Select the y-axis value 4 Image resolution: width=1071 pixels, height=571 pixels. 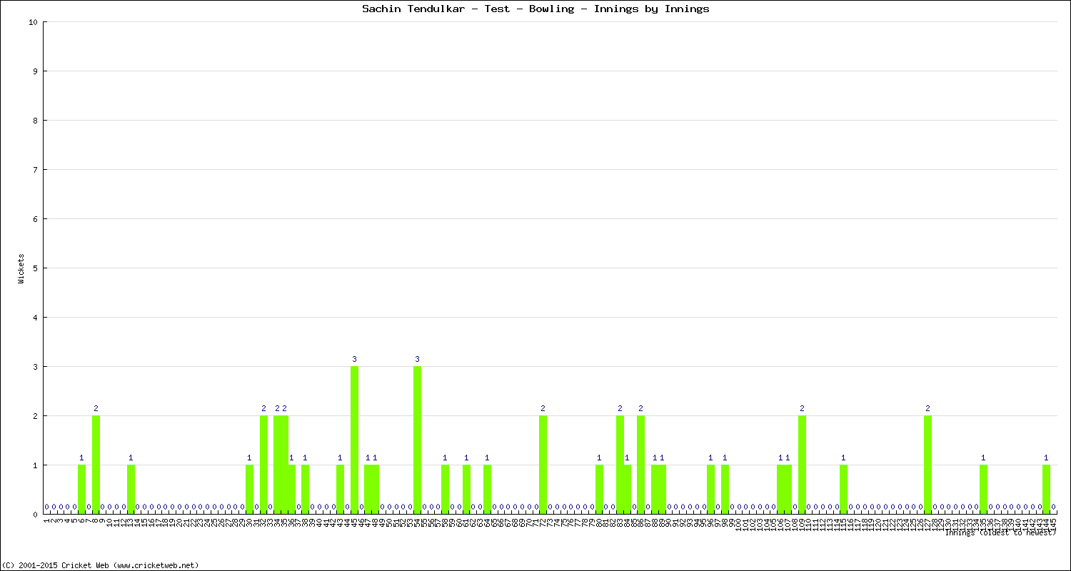[35, 318]
